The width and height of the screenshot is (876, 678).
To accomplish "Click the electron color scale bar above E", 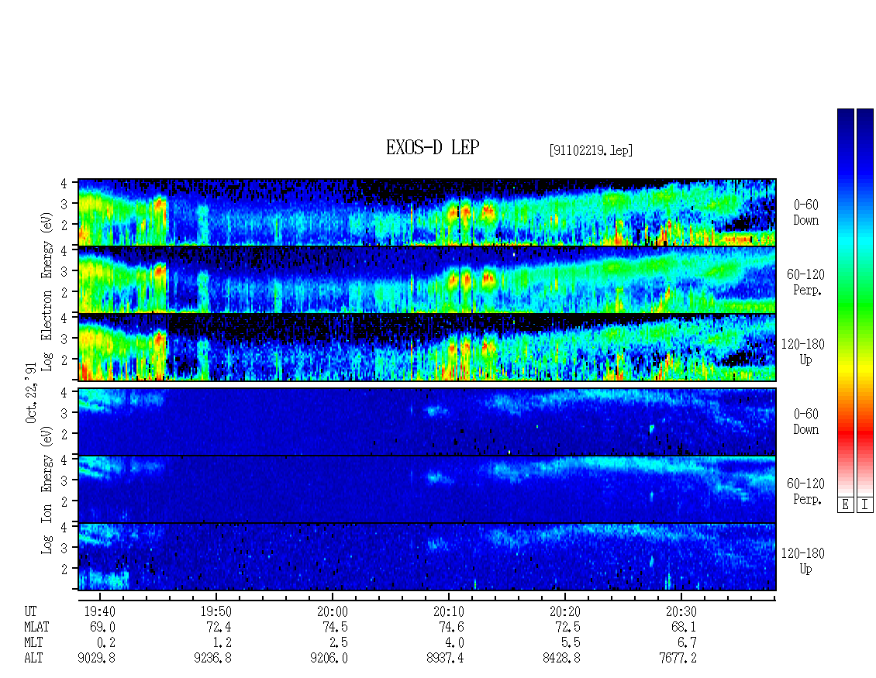I will [x=845, y=302].
